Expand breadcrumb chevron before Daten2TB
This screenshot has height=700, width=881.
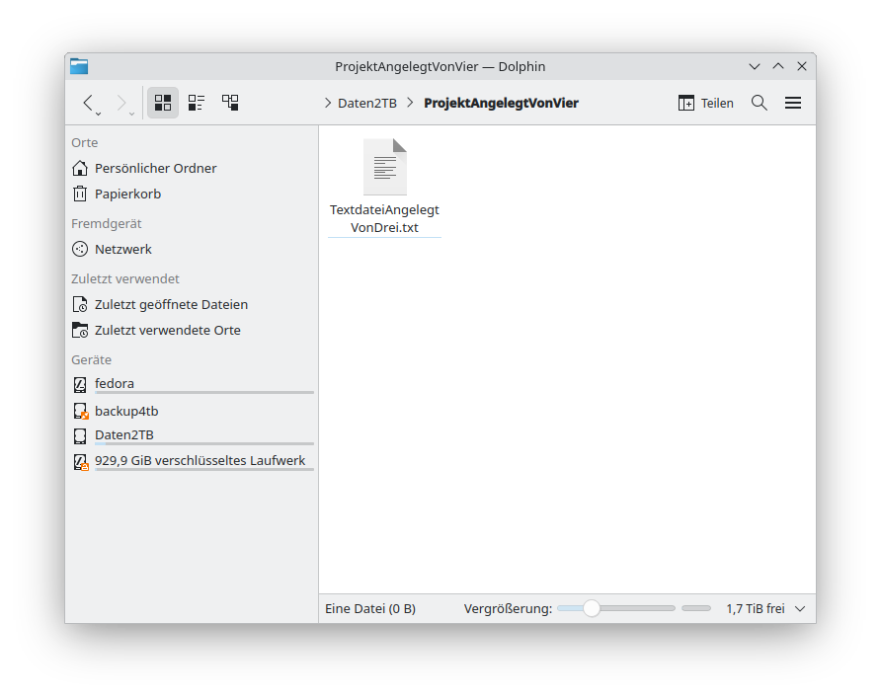click(328, 103)
